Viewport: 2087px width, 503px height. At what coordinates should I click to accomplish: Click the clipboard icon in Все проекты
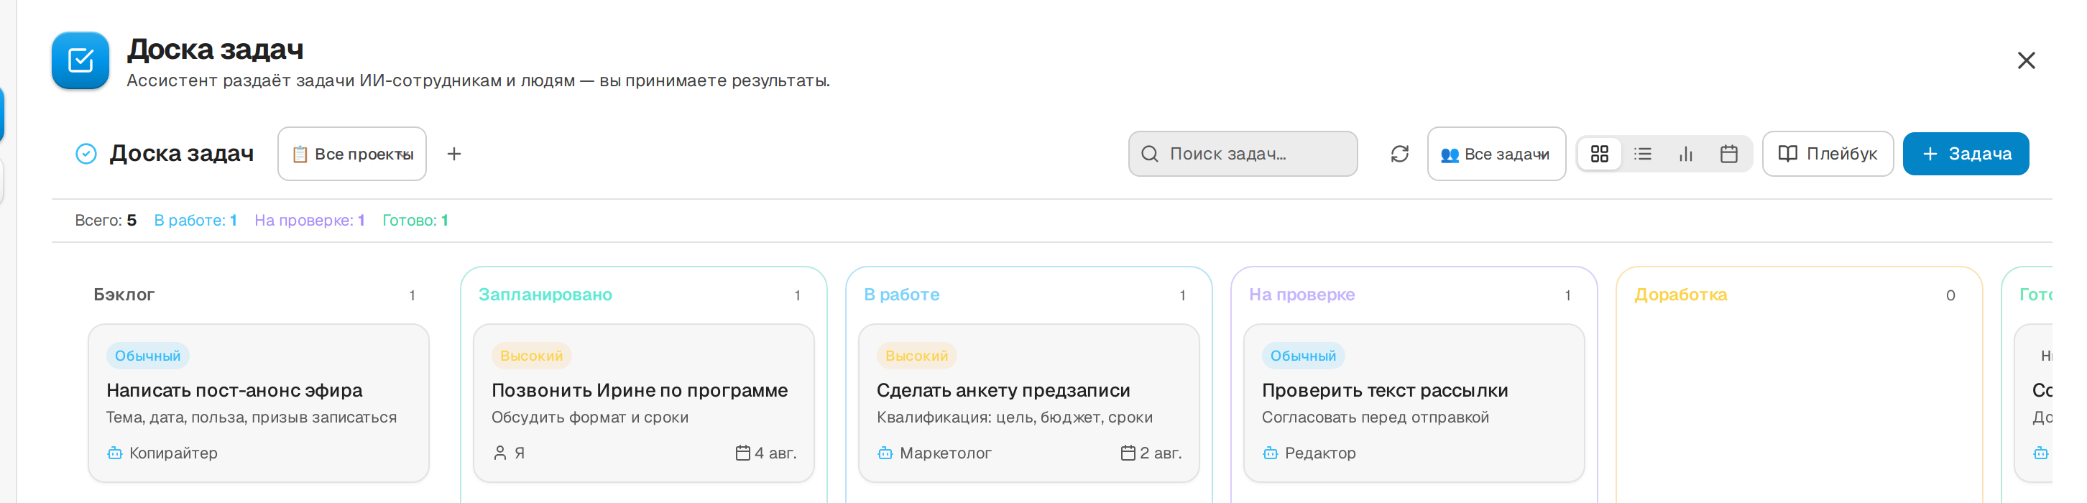[300, 154]
